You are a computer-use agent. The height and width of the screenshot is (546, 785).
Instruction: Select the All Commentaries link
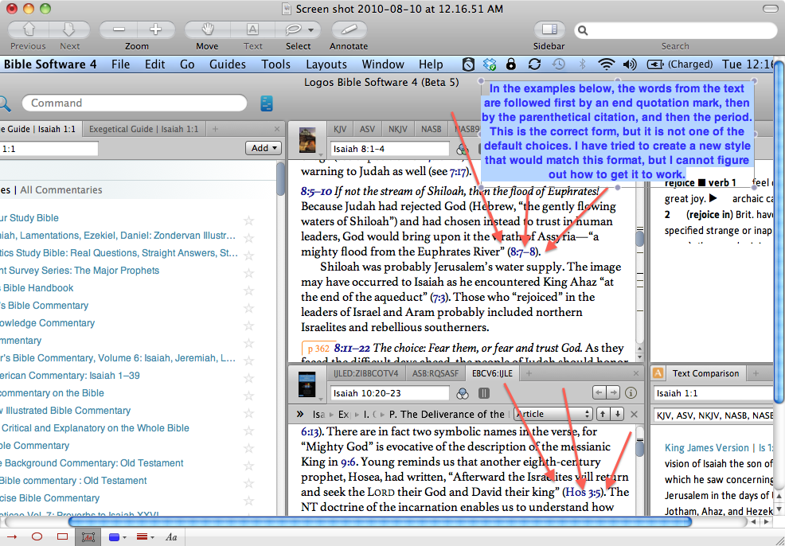(x=61, y=190)
